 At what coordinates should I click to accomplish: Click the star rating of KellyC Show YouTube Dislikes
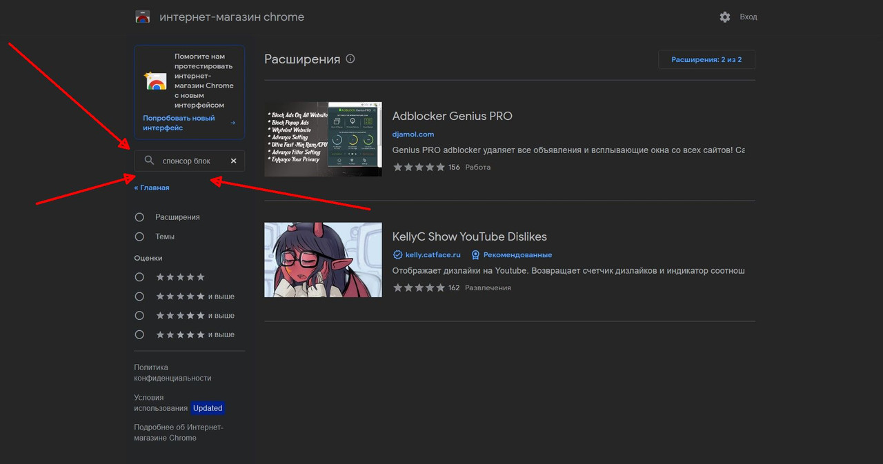(x=419, y=288)
